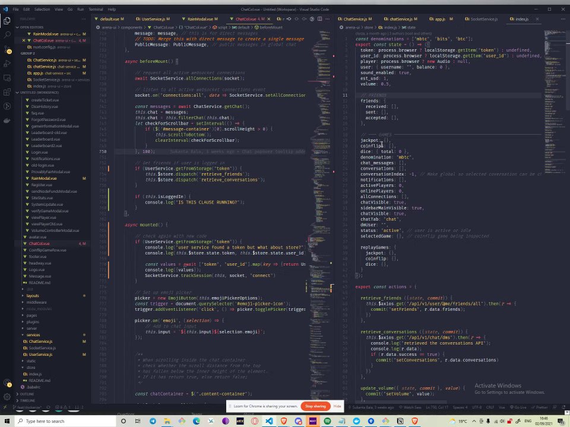Open the Run and Debug view
This screenshot has height=427, width=570.
[x=7, y=63]
